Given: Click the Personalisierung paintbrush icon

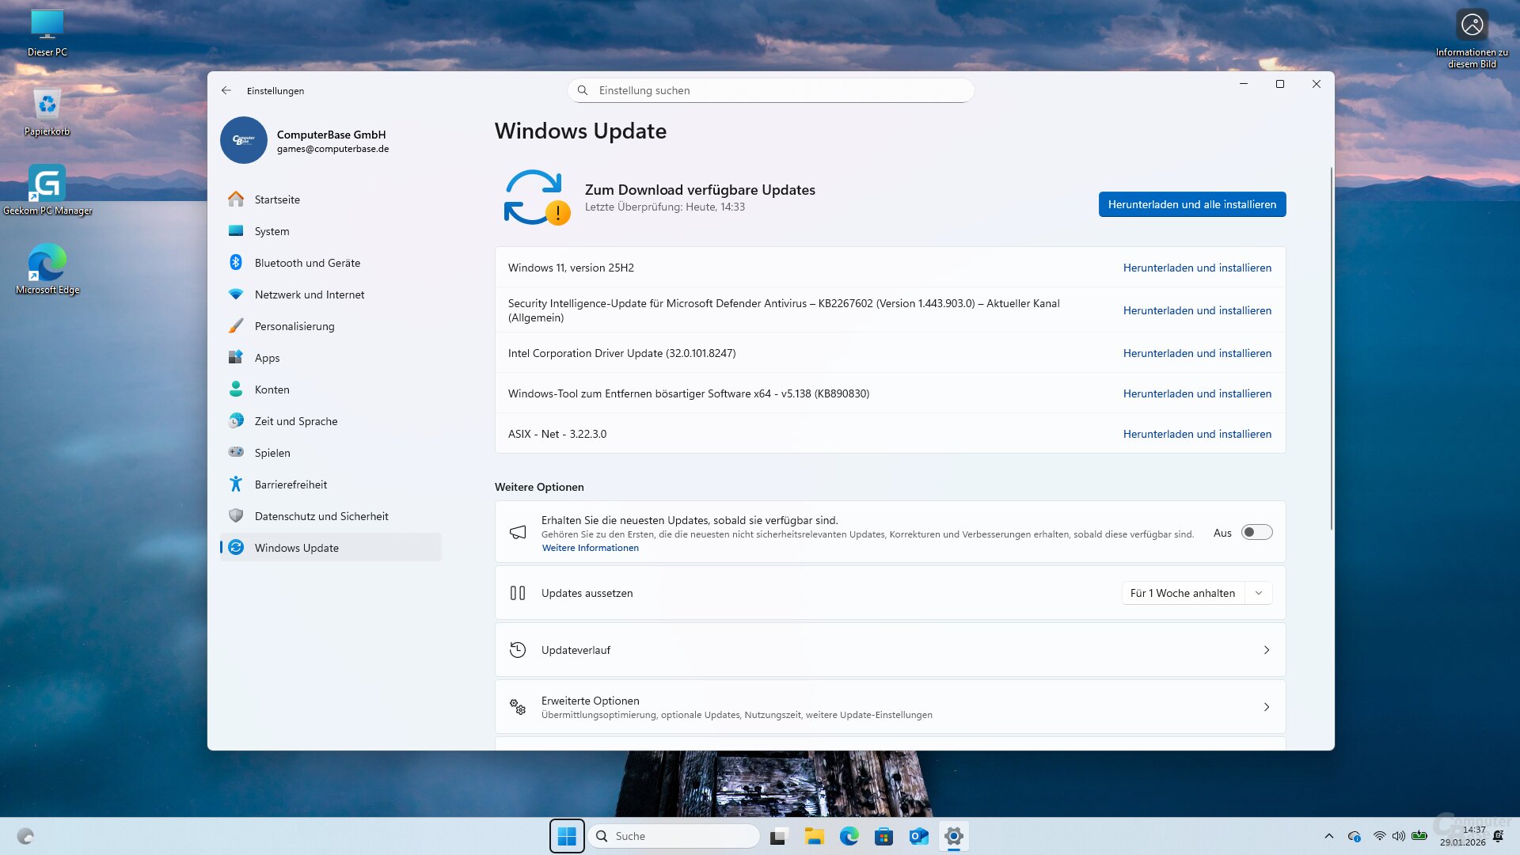Looking at the screenshot, I should tap(236, 325).
